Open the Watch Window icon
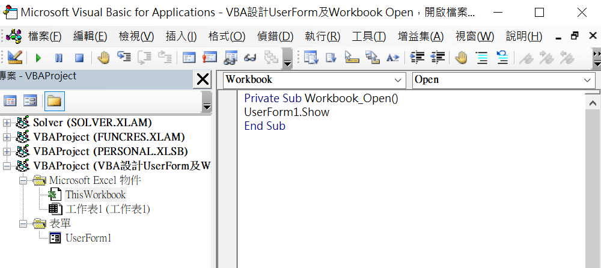The width and height of the screenshot is (601, 268). point(231,58)
